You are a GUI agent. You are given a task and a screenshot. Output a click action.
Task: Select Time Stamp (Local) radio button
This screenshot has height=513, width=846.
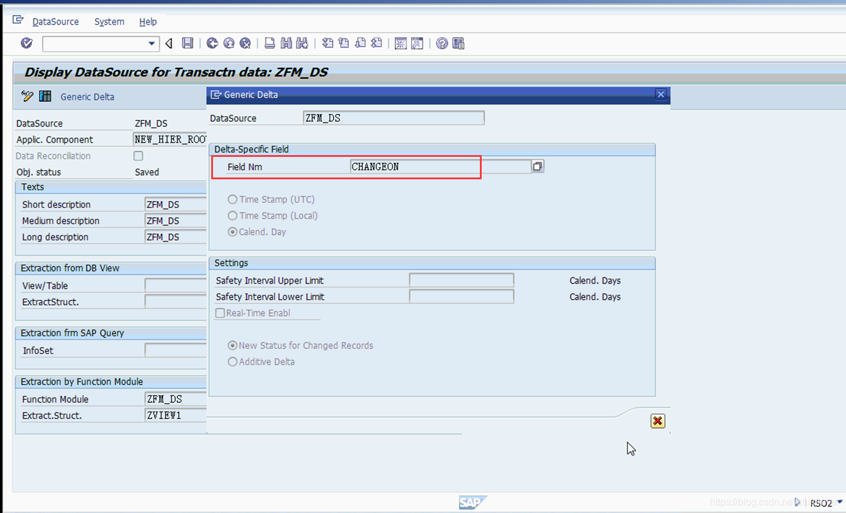pos(232,216)
